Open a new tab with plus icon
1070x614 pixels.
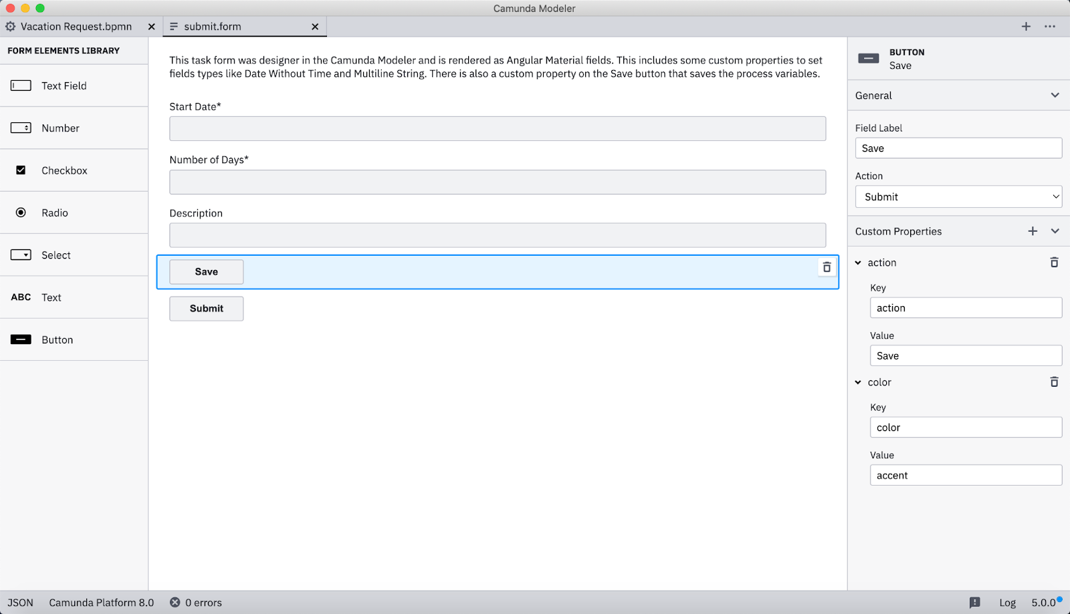click(1026, 27)
